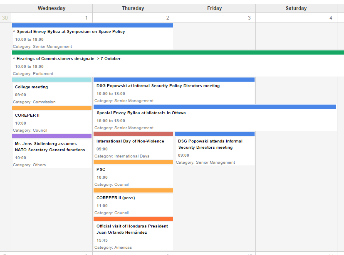Select the "College meeting" Commission event
The image size is (344, 255).
pos(31,87)
